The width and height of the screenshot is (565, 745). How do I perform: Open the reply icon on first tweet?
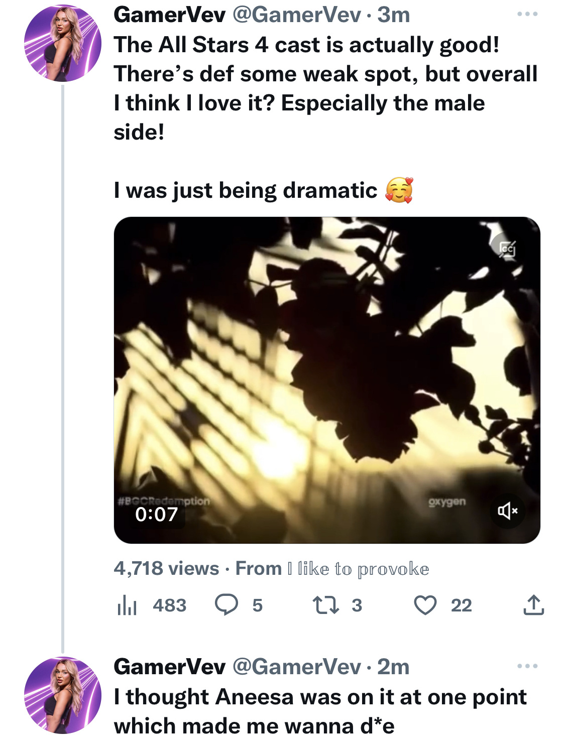click(x=227, y=604)
